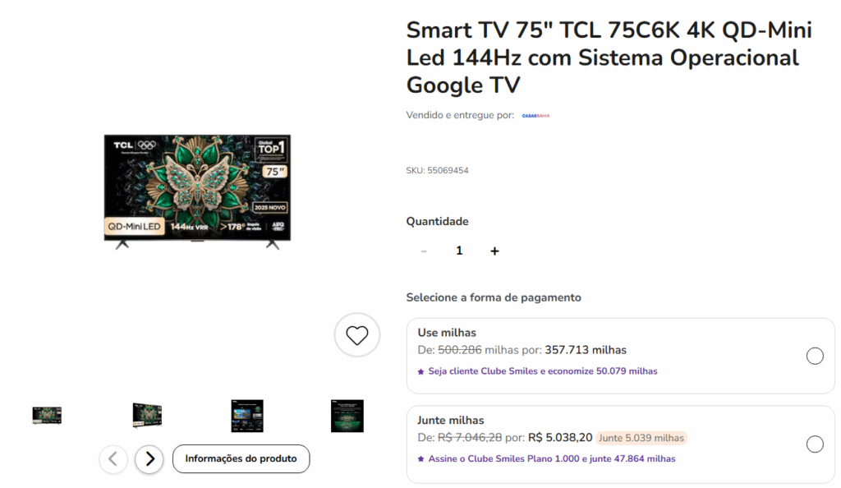The image size is (841, 488).
Task: Go to previous product image arrow
Action: [x=113, y=459]
